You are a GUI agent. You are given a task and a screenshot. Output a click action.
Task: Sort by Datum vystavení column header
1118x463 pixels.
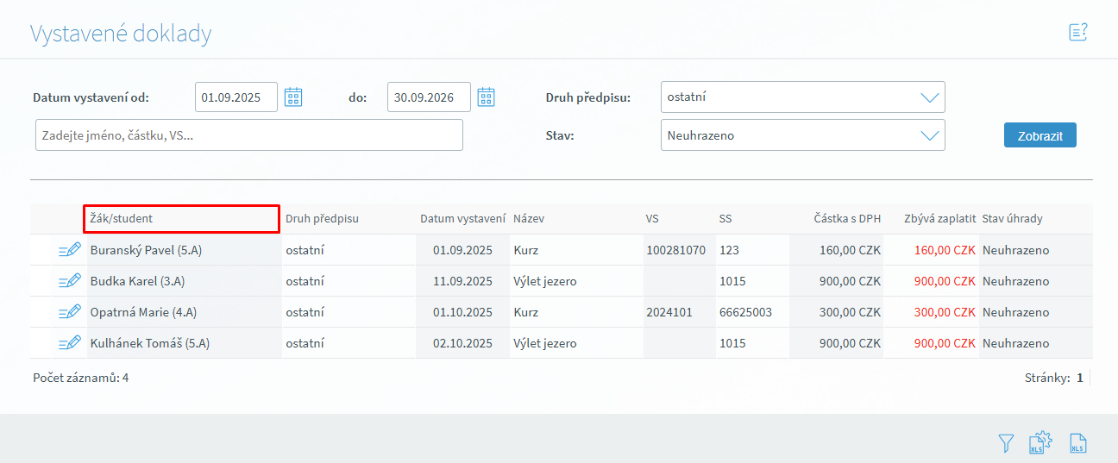[462, 219]
